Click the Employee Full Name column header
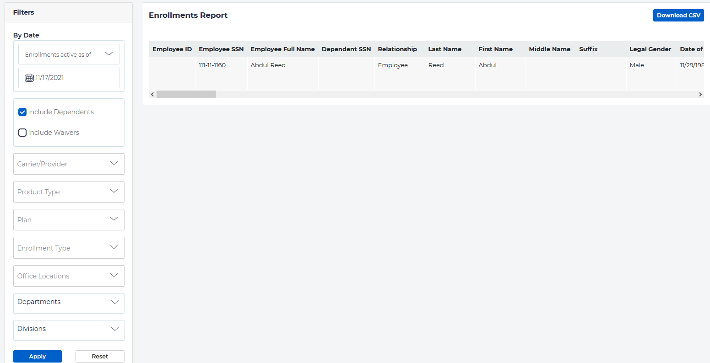The image size is (710, 363). point(282,49)
